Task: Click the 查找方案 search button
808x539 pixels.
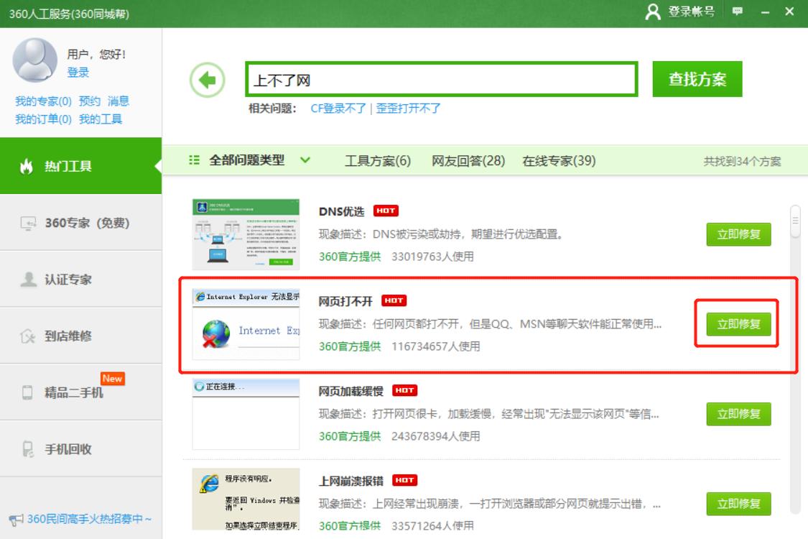Action: [x=697, y=79]
